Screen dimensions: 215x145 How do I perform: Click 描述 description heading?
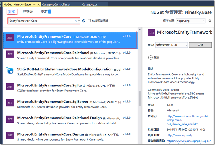click(151, 69)
